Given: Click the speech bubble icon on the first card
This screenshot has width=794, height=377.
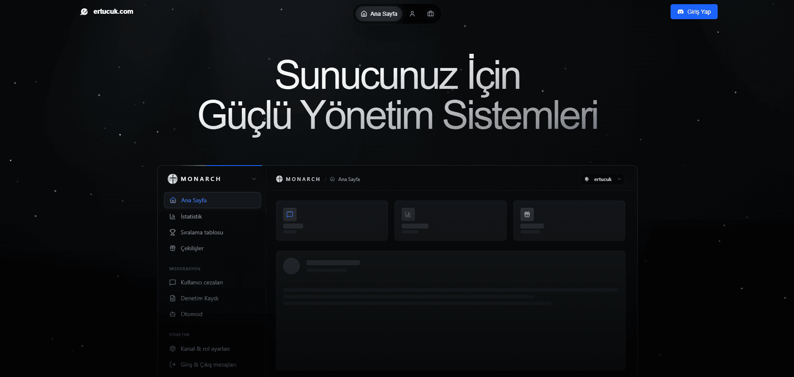Looking at the screenshot, I should click(290, 214).
